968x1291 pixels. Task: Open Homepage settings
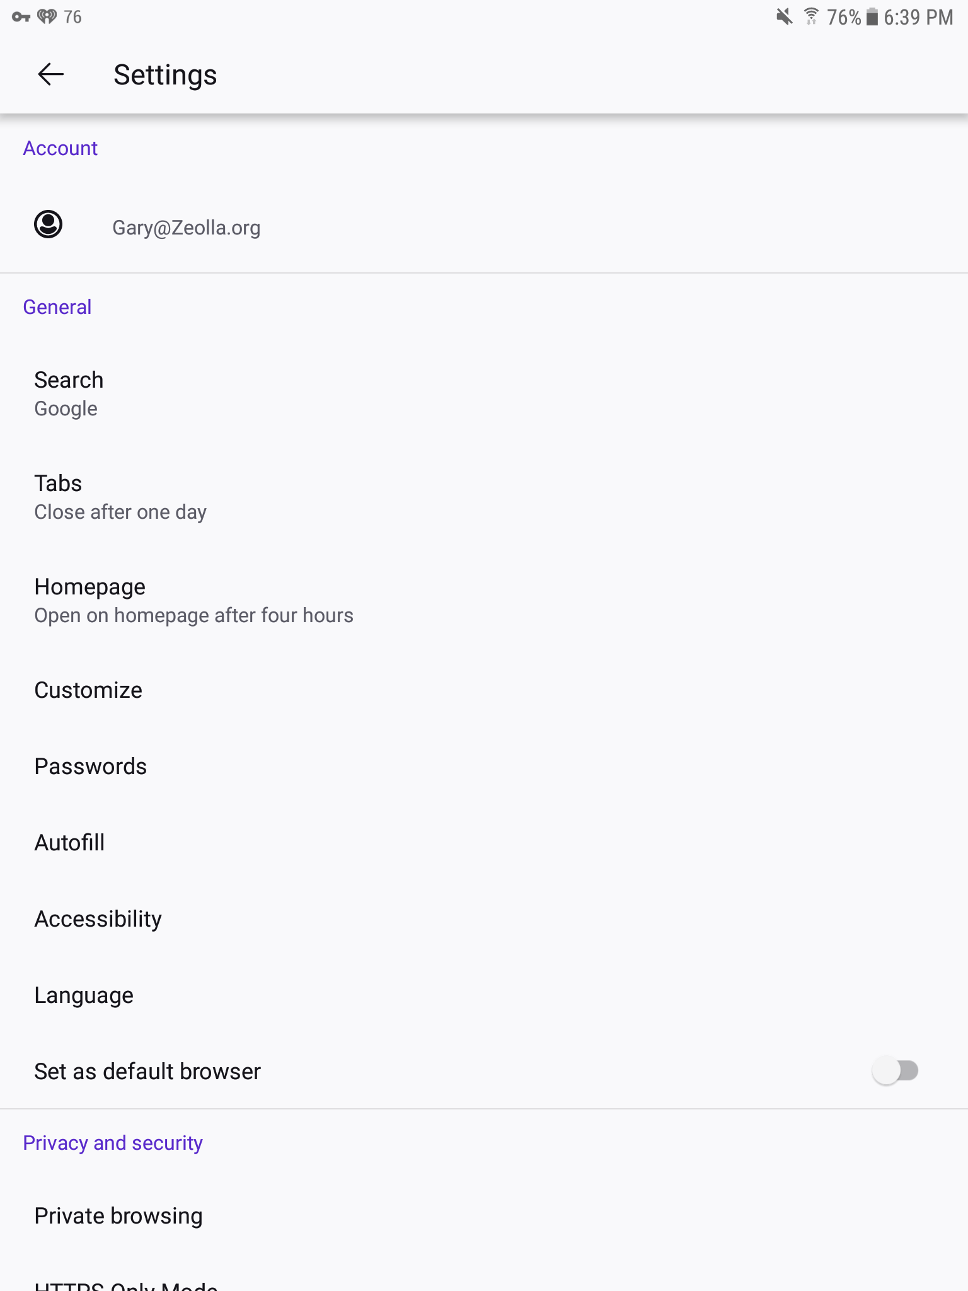[x=193, y=600]
